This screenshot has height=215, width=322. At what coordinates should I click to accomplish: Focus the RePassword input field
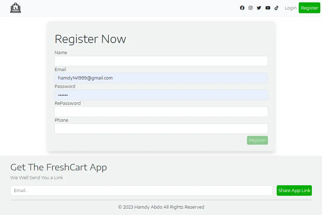pyautogui.click(x=161, y=112)
